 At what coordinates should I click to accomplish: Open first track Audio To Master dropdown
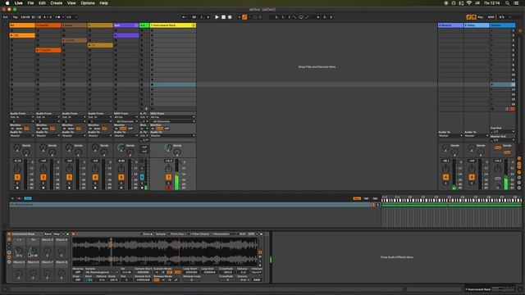click(x=22, y=136)
